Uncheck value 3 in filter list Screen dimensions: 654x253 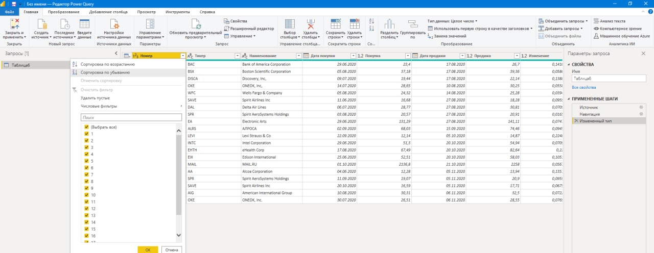(x=86, y=147)
